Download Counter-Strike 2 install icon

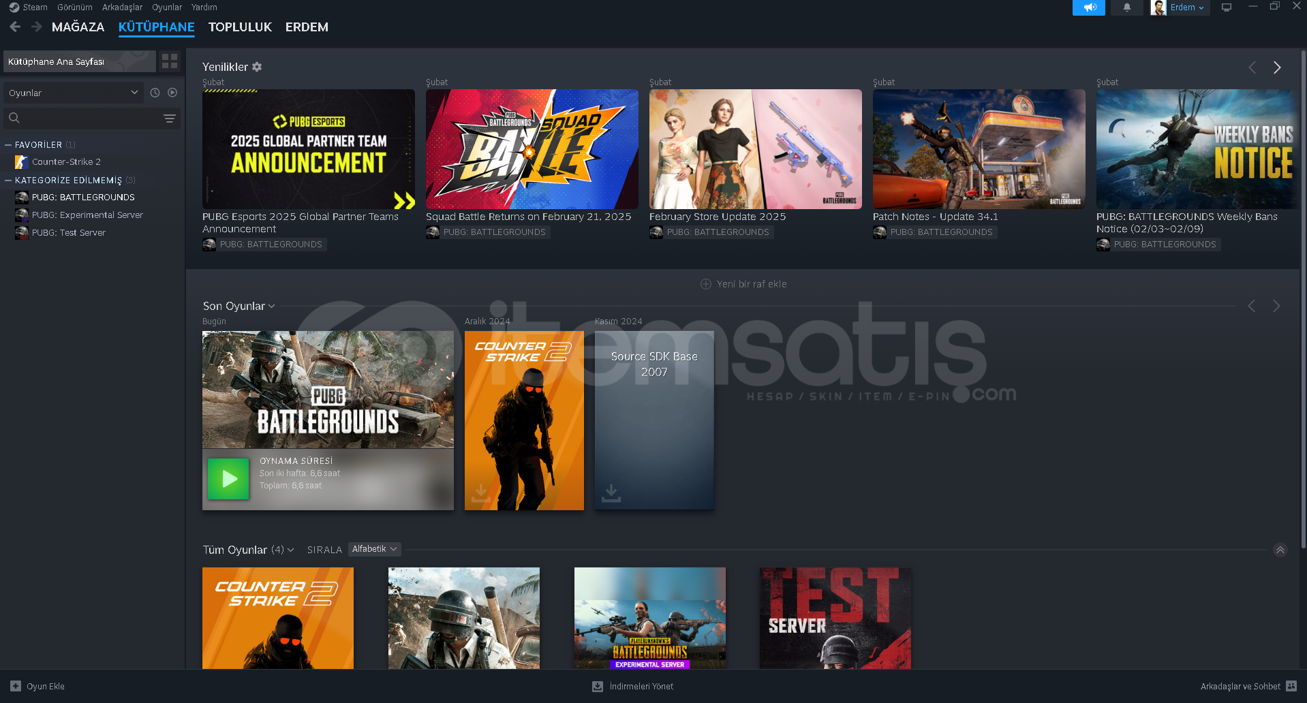click(481, 493)
